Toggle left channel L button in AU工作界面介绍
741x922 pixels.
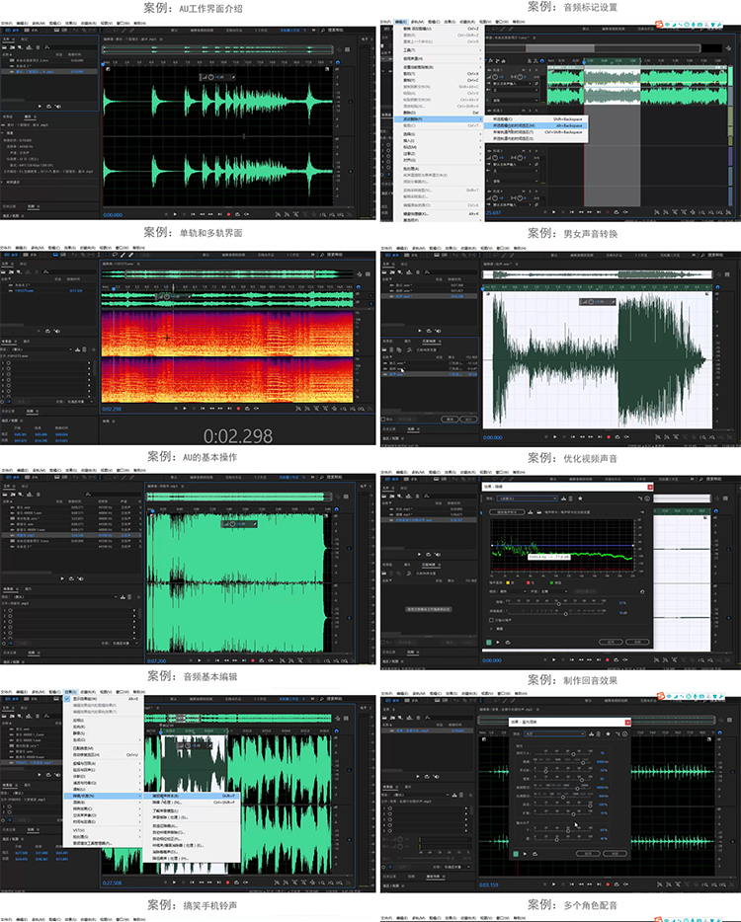click(350, 102)
